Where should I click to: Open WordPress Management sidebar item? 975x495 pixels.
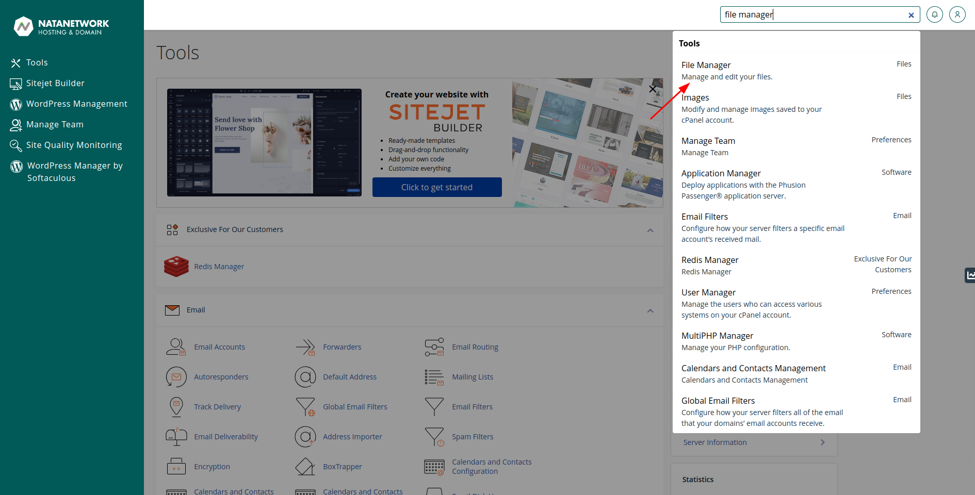point(69,104)
